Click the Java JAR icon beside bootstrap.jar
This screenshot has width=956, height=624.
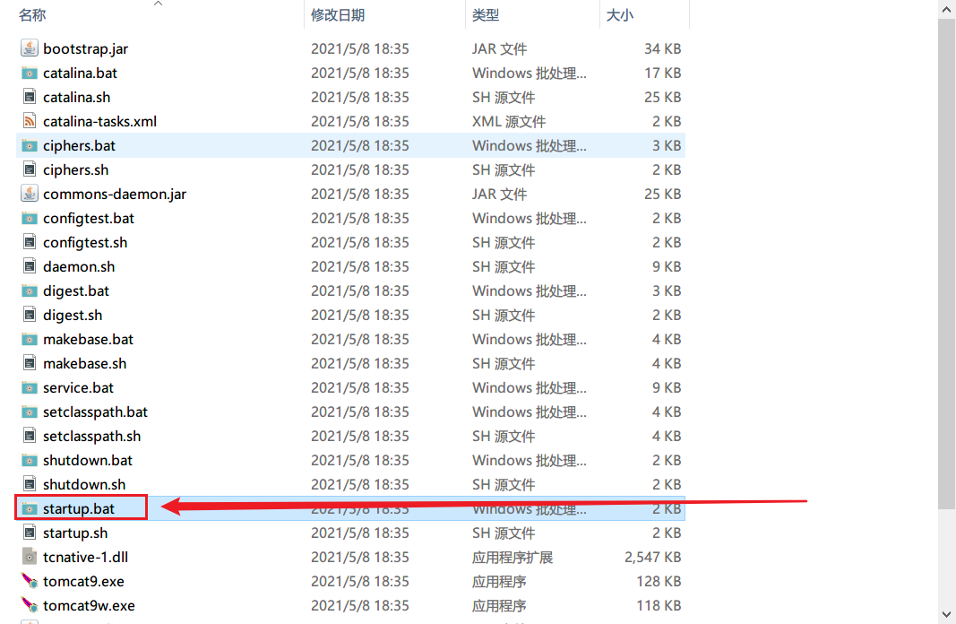(x=28, y=48)
